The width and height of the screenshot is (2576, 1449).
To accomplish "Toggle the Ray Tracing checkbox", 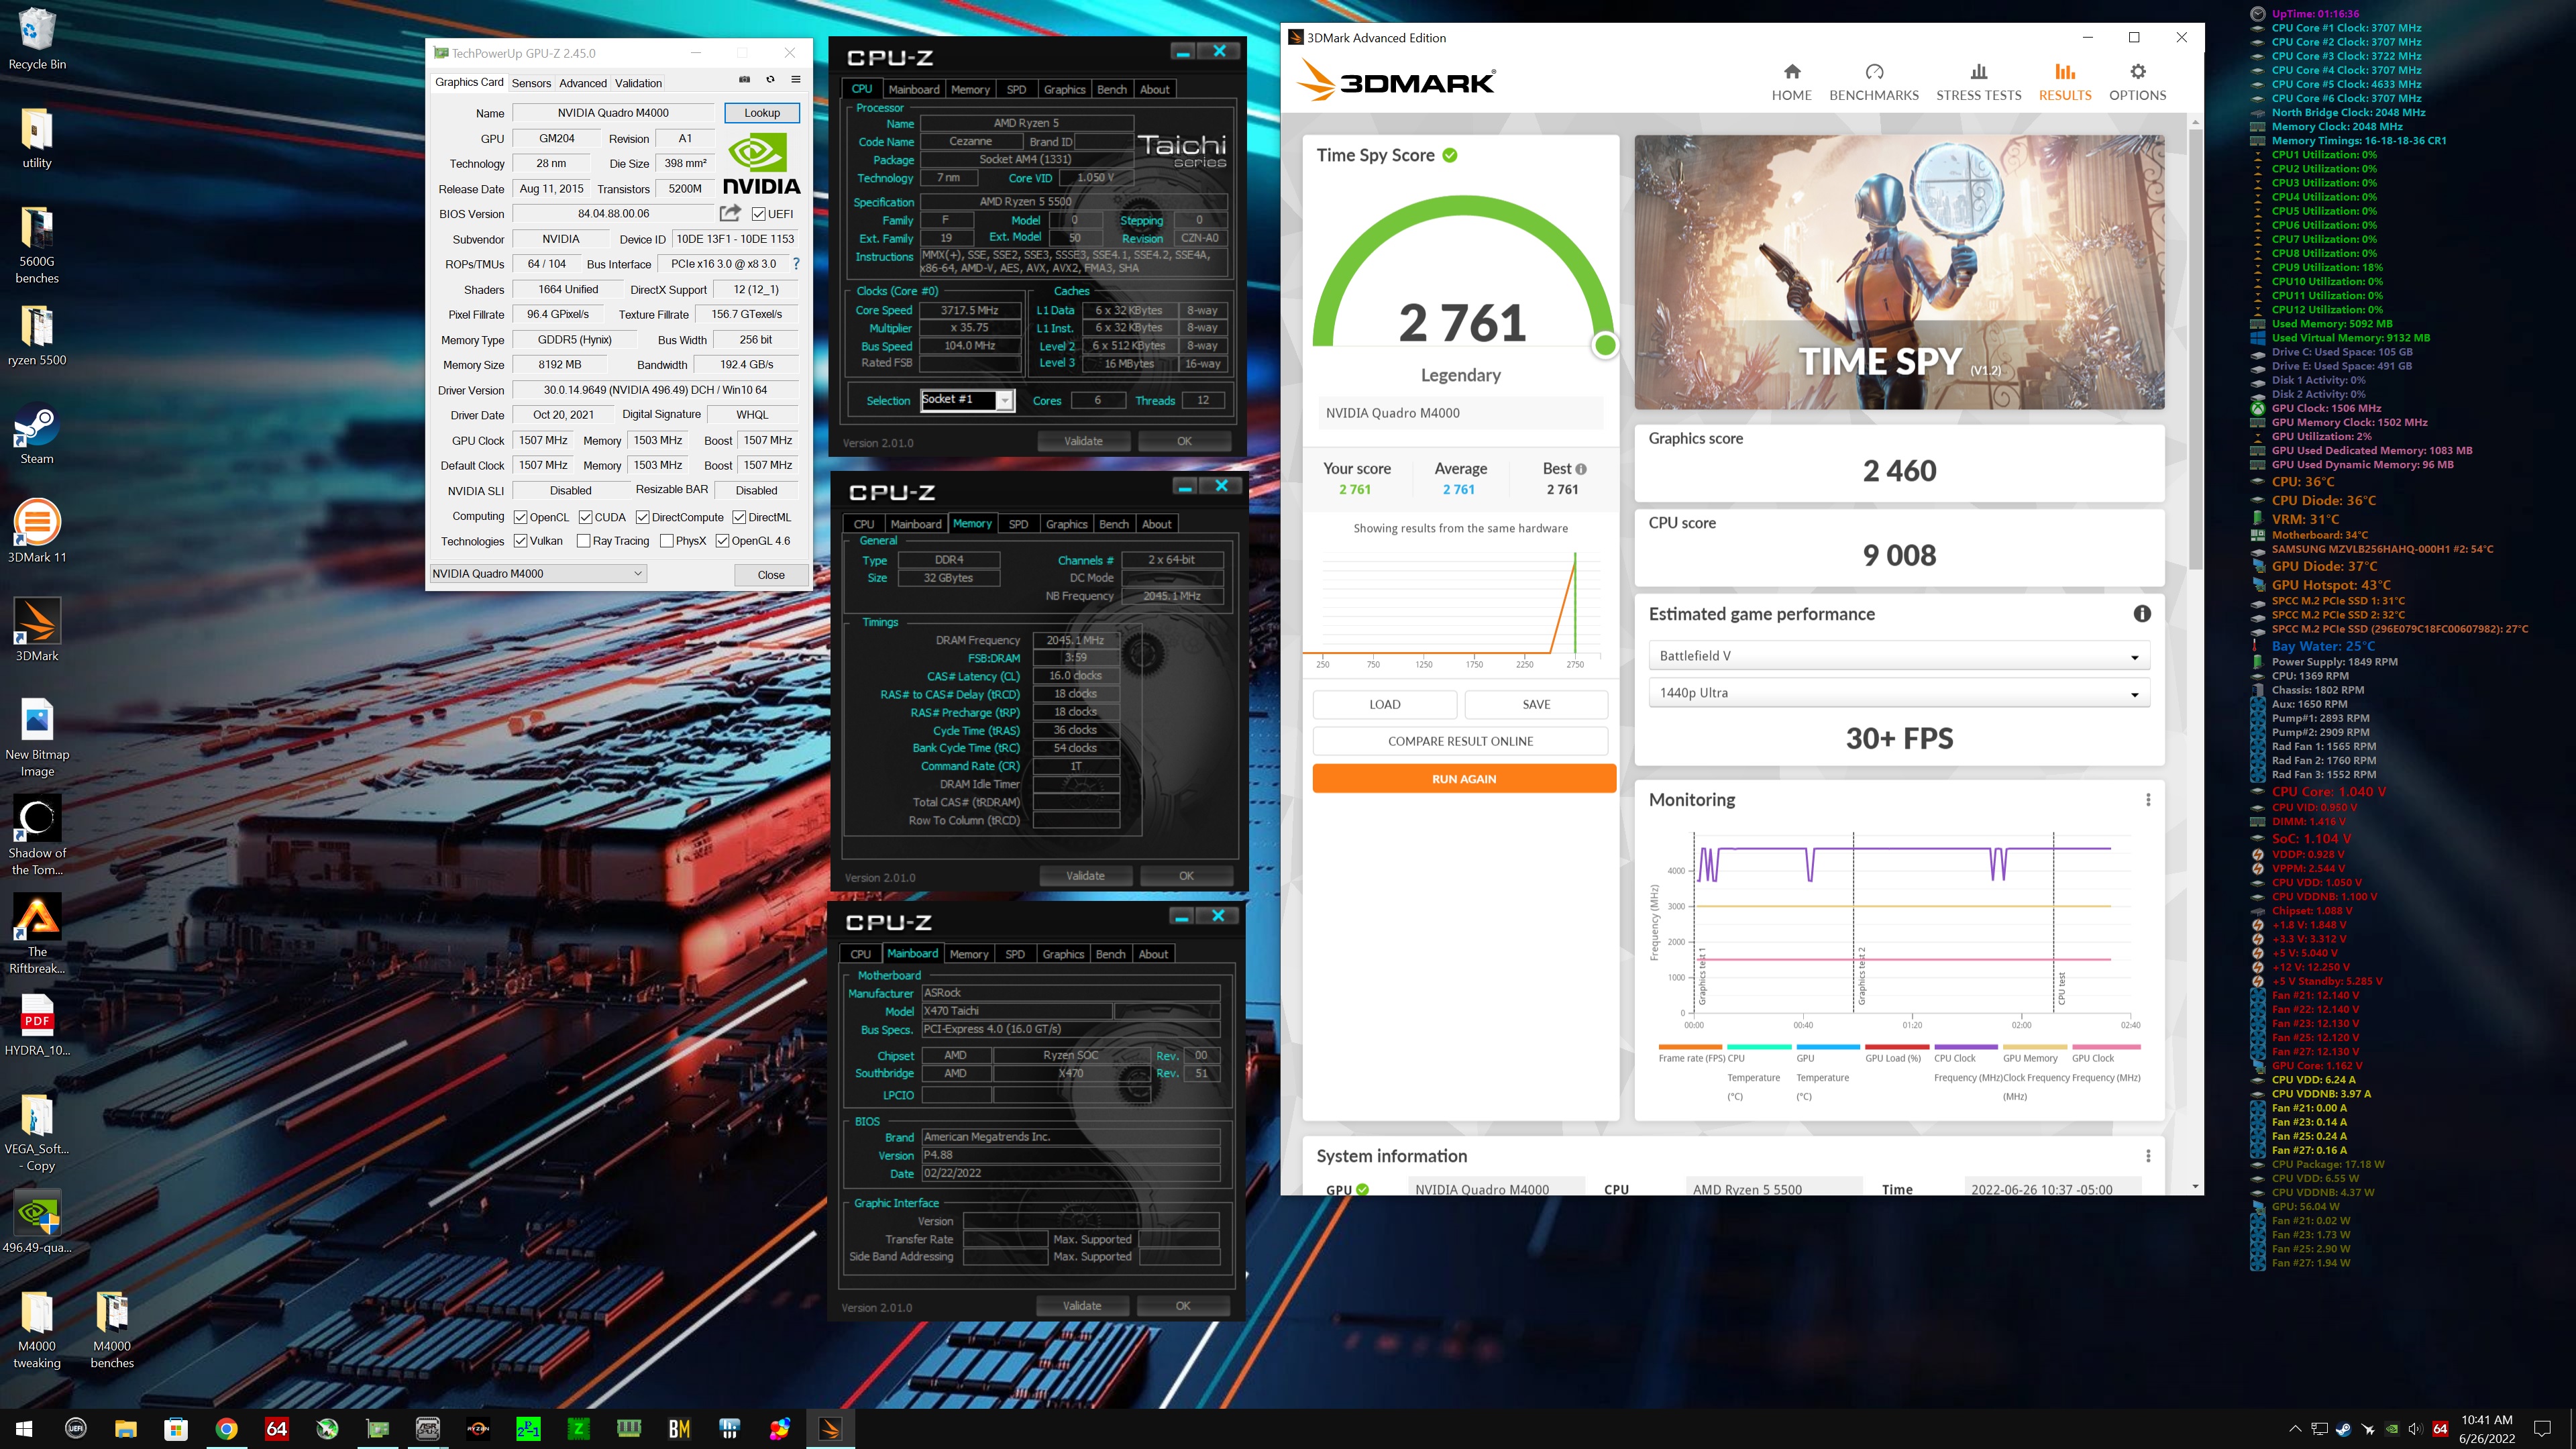I will coord(584,541).
